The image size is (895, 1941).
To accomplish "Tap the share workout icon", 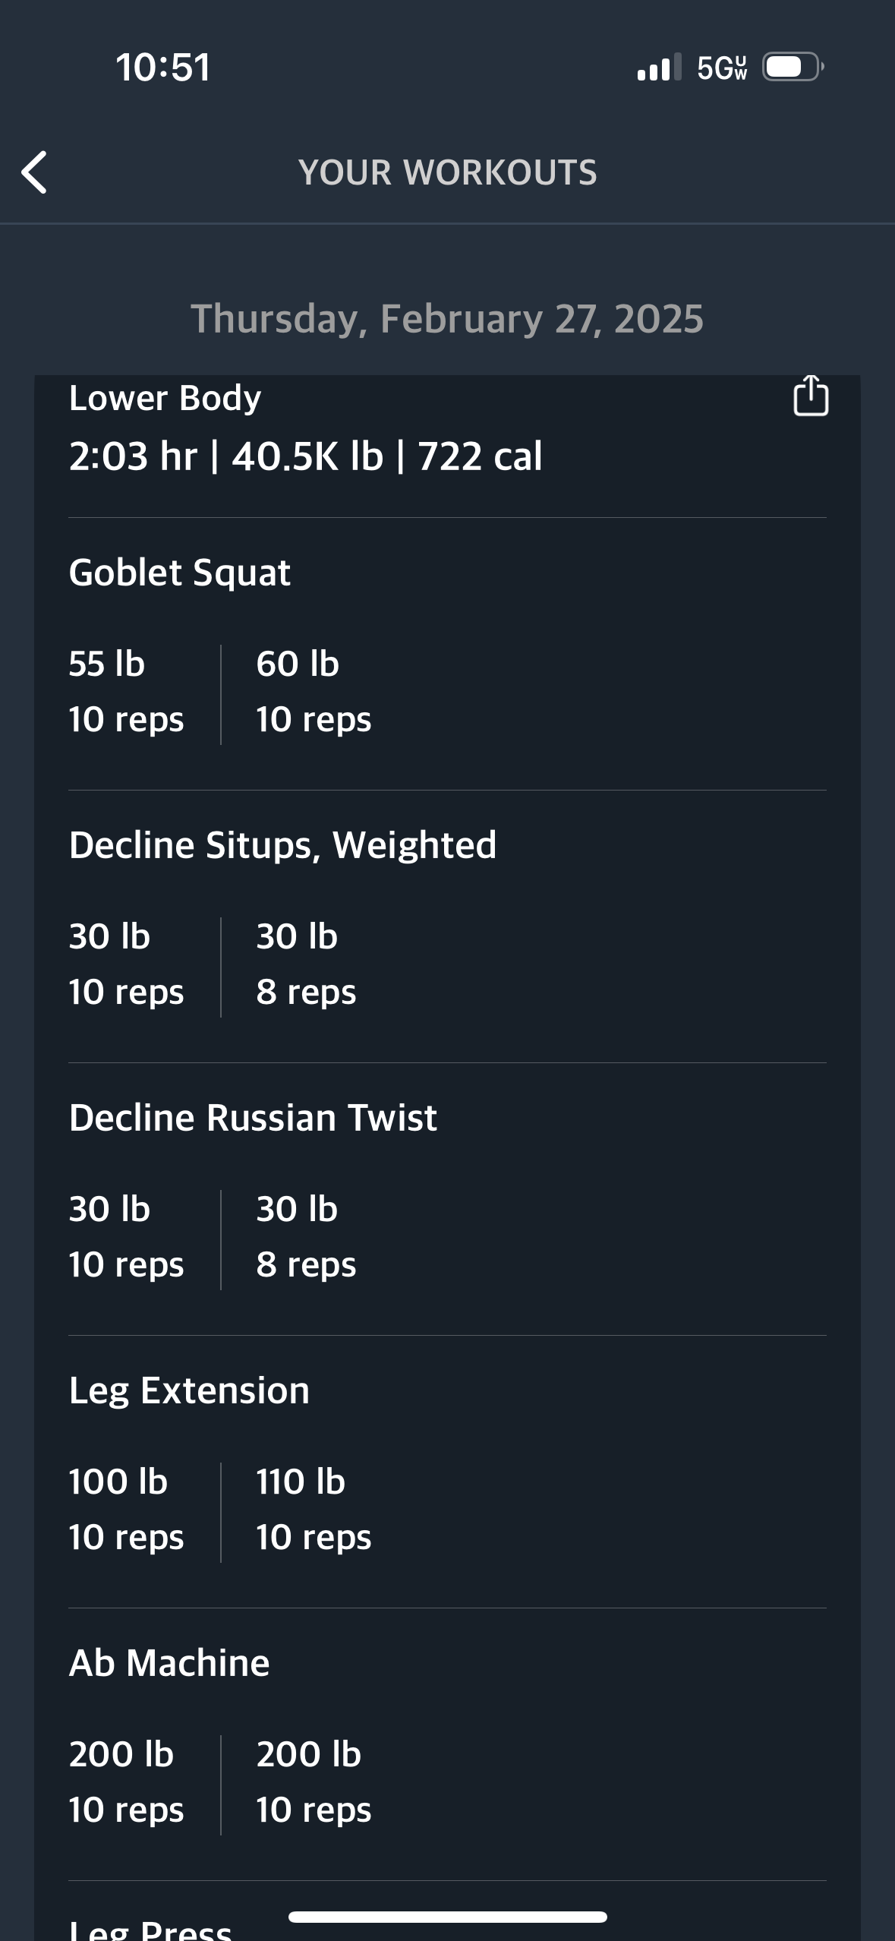I will [x=811, y=396].
